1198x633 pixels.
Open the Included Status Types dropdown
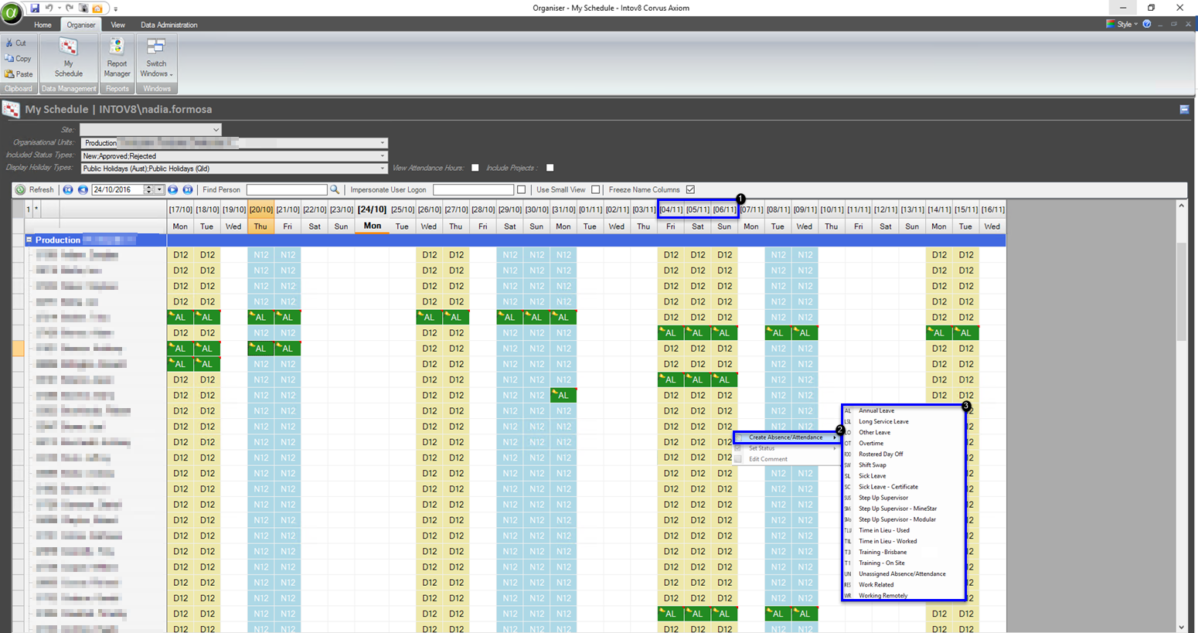point(382,156)
